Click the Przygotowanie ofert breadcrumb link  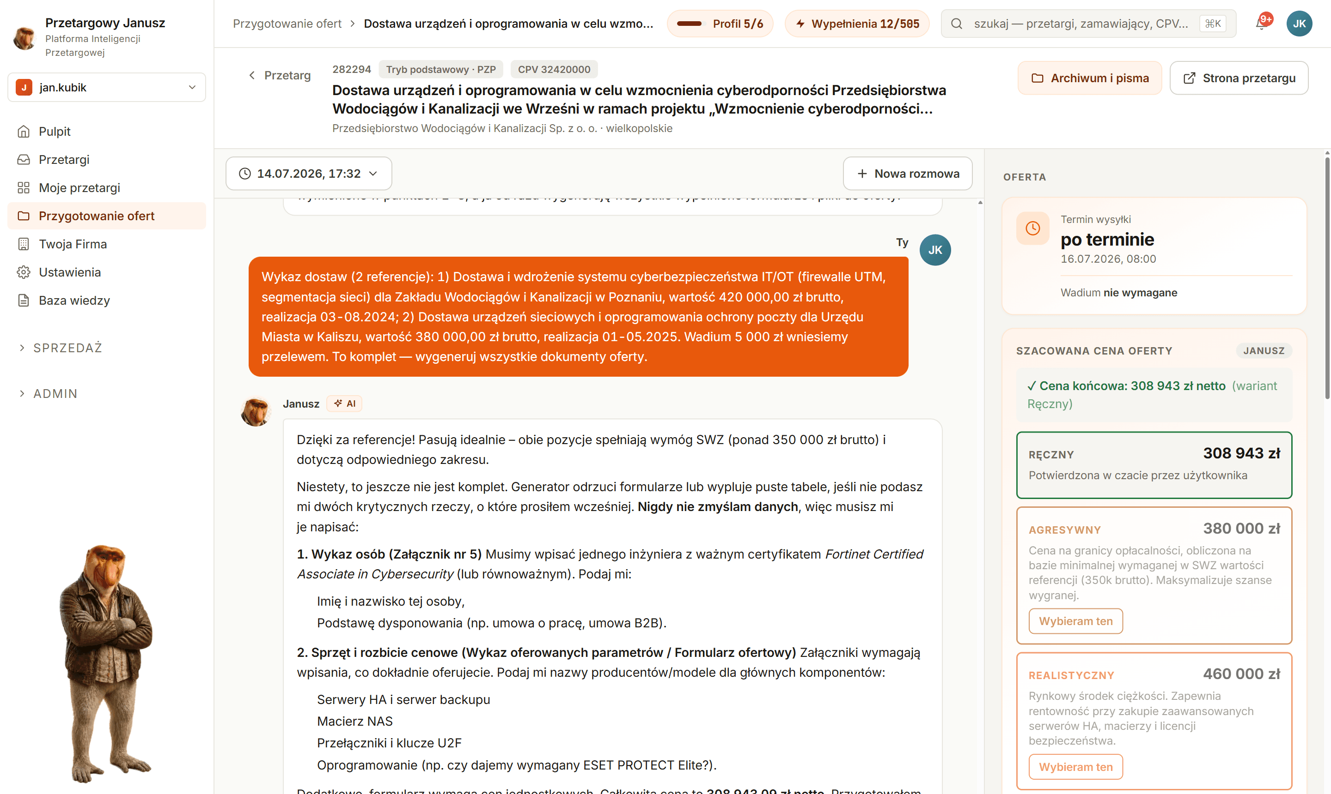tap(287, 24)
